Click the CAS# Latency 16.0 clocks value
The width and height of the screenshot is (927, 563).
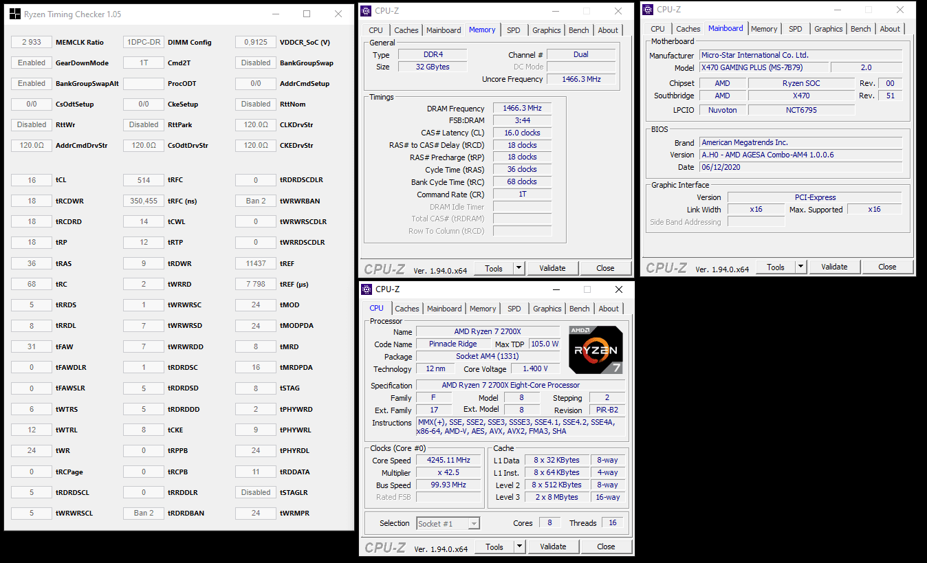pyautogui.click(x=523, y=133)
